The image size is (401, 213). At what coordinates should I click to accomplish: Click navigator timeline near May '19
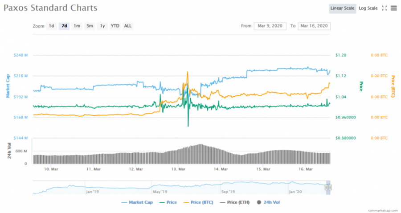pos(160,192)
